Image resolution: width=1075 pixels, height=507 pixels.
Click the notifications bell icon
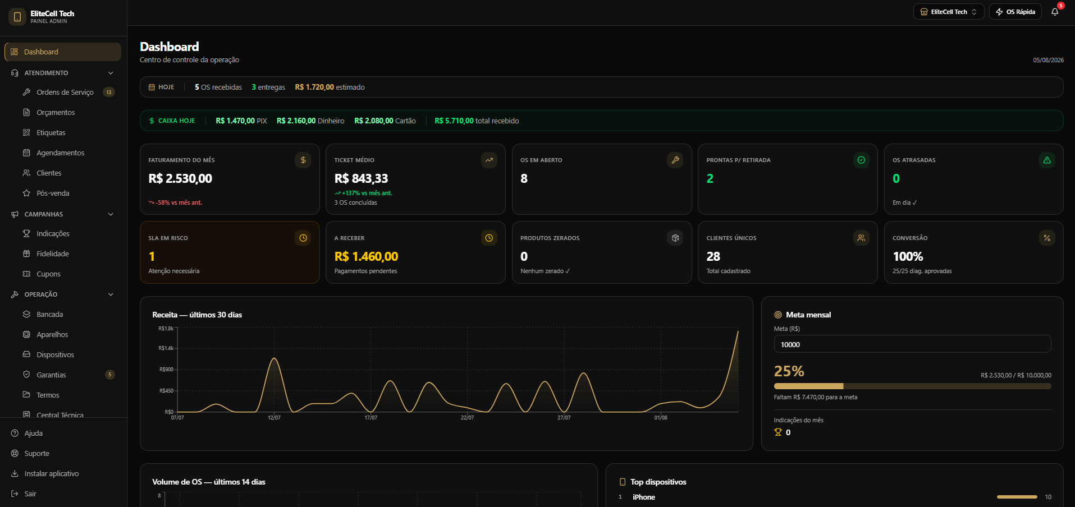pos(1055,12)
